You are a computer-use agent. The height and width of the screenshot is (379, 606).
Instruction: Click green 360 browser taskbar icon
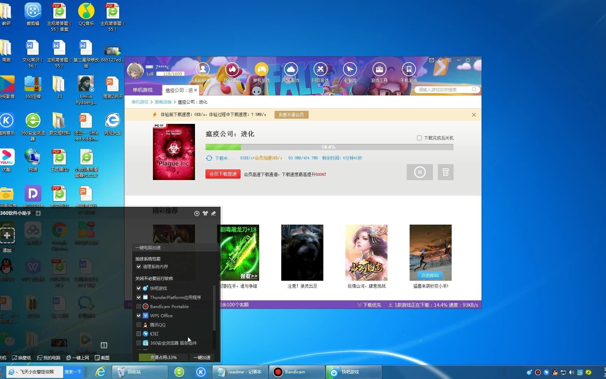coord(179,372)
